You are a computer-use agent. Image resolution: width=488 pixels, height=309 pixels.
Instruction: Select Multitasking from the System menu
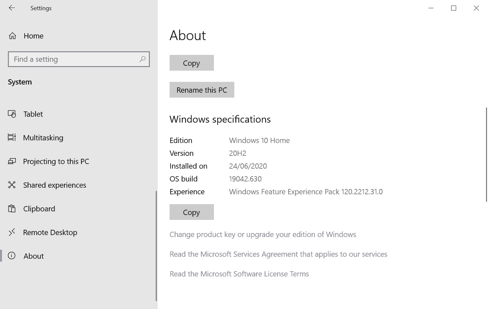coord(43,138)
